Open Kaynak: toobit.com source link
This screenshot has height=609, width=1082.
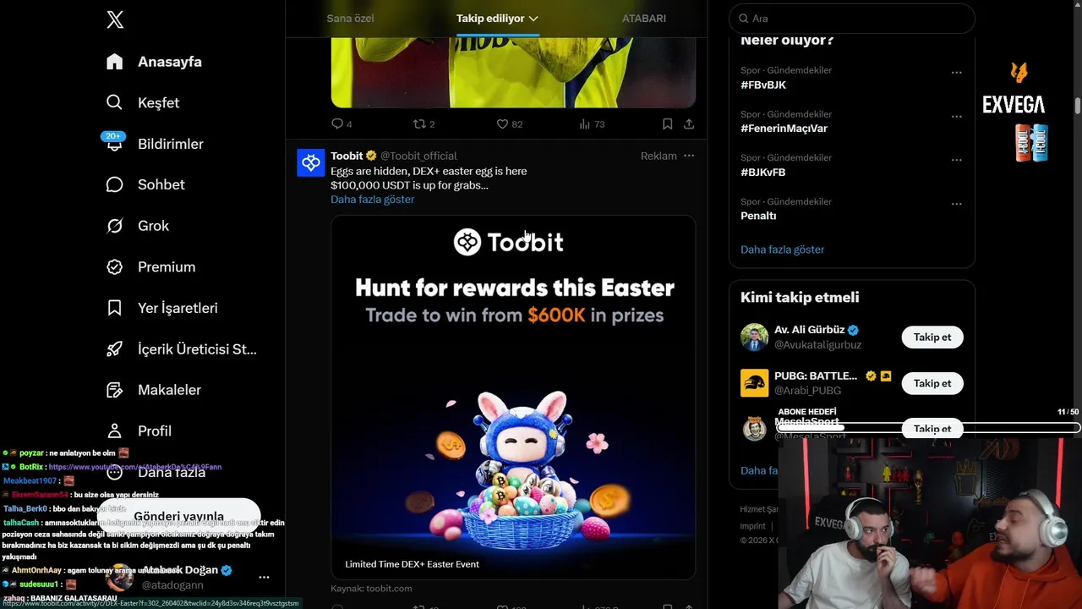(371, 589)
